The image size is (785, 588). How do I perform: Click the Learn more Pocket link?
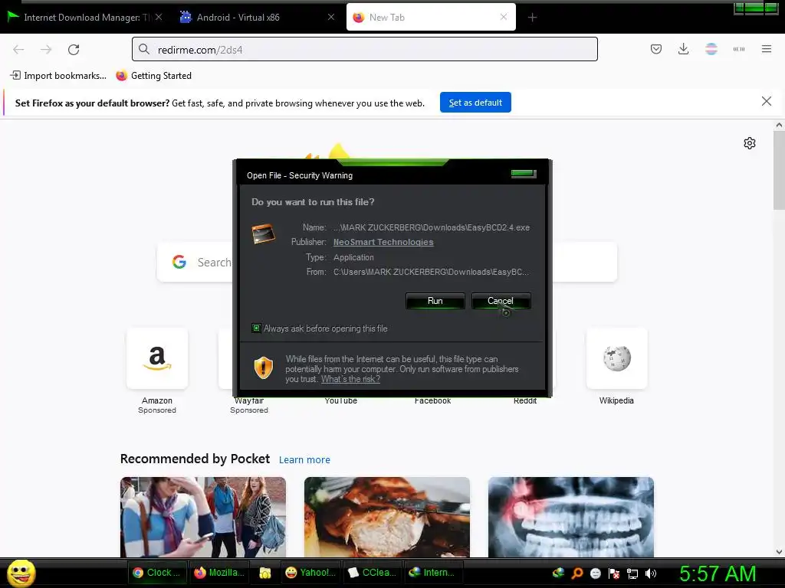click(x=304, y=459)
